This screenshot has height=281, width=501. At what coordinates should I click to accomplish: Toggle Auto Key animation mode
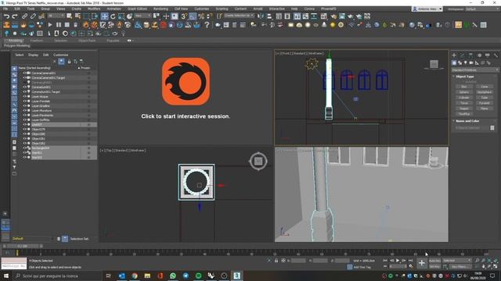point(434,261)
